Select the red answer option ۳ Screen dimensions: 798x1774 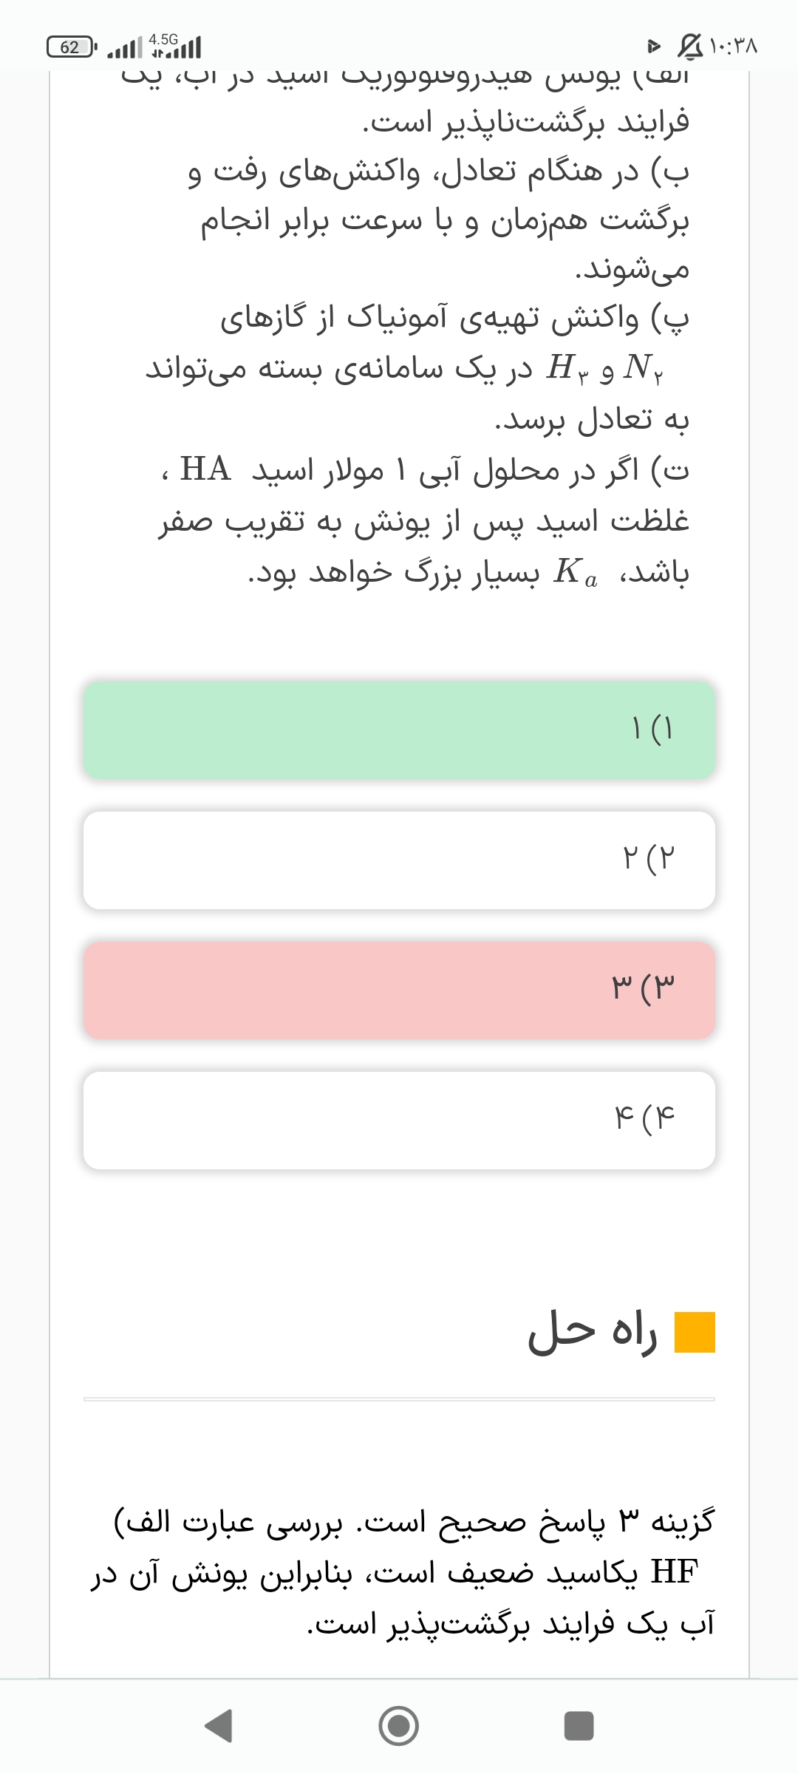399,990
